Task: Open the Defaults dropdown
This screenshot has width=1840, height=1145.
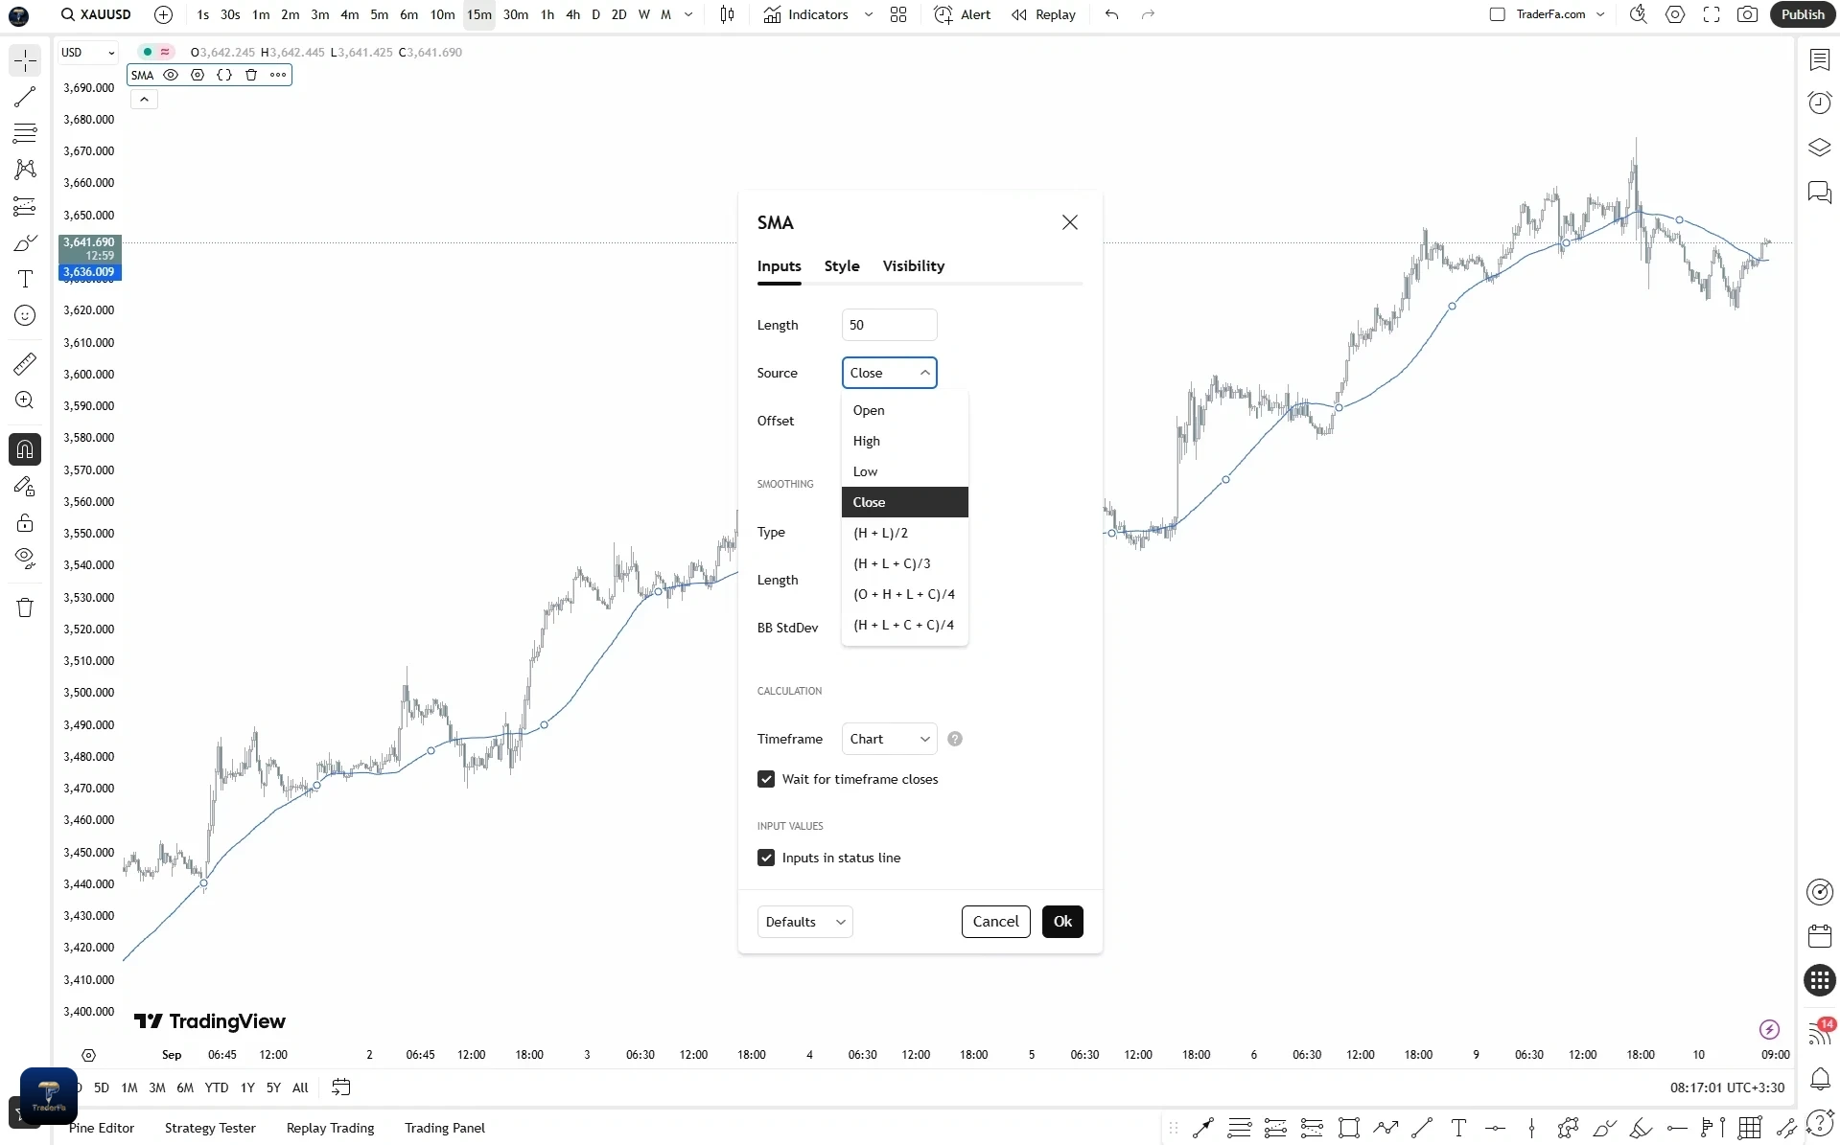Action: (804, 922)
